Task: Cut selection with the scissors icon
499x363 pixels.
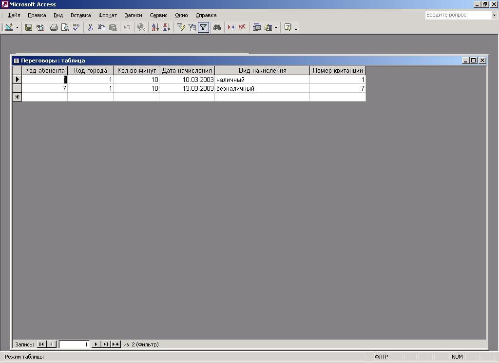Action: (x=90, y=27)
